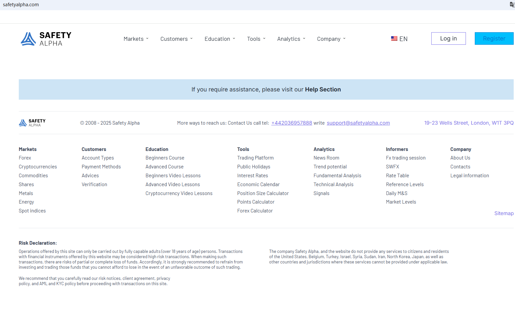Viewport: 515px width, 320px height.
Task: Expand the Company navigation dropdown
Action: [x=331, y=39]
